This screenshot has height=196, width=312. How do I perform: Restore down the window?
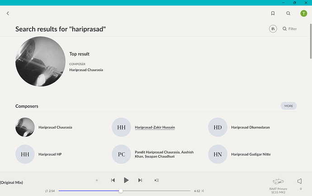pyautogui.click(x=294, y=3)
